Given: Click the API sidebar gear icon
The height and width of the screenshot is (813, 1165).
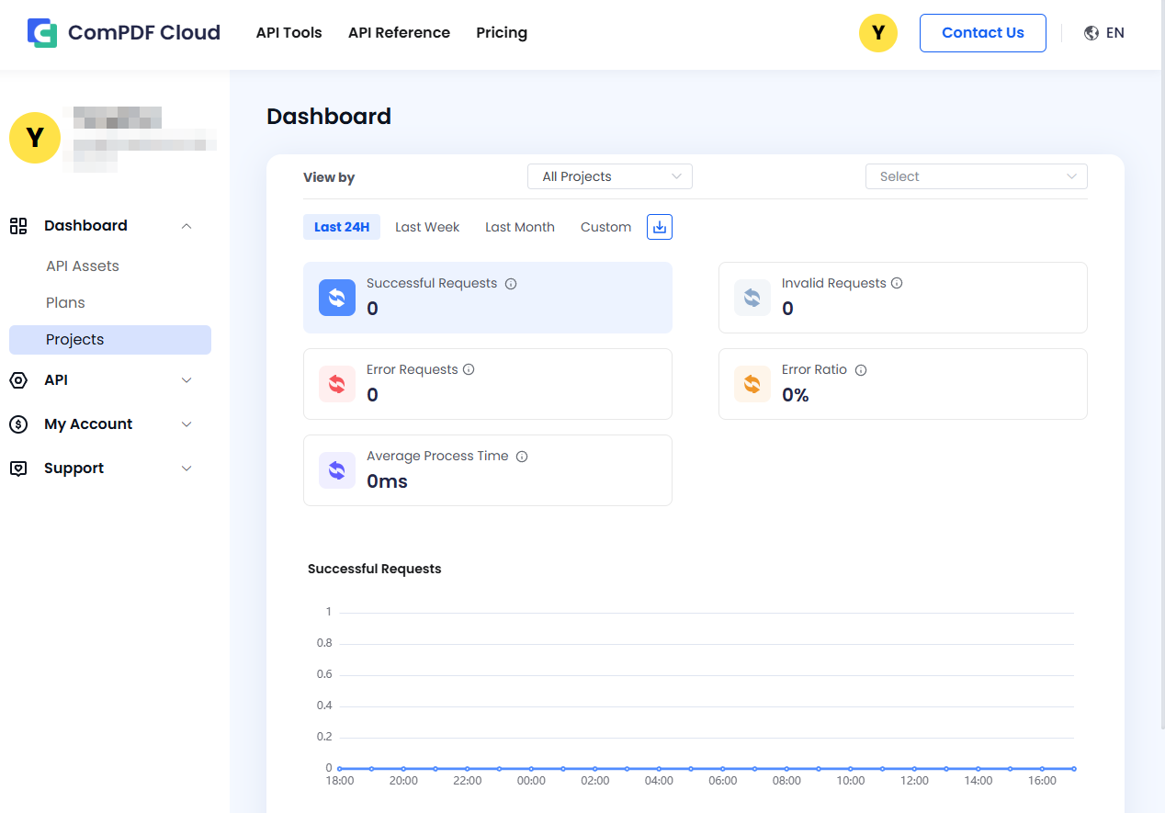Looking at the screenshot, I should coord(18,379).
